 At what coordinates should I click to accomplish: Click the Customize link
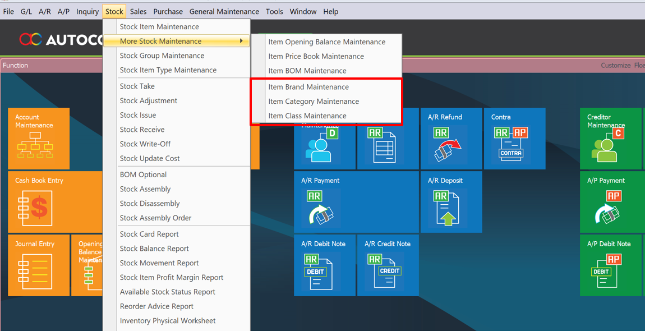pos(615,65)
